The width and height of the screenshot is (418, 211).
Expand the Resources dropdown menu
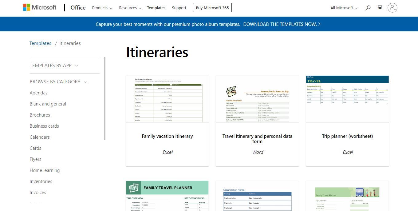pyautogui.click(x=130, y=8)
